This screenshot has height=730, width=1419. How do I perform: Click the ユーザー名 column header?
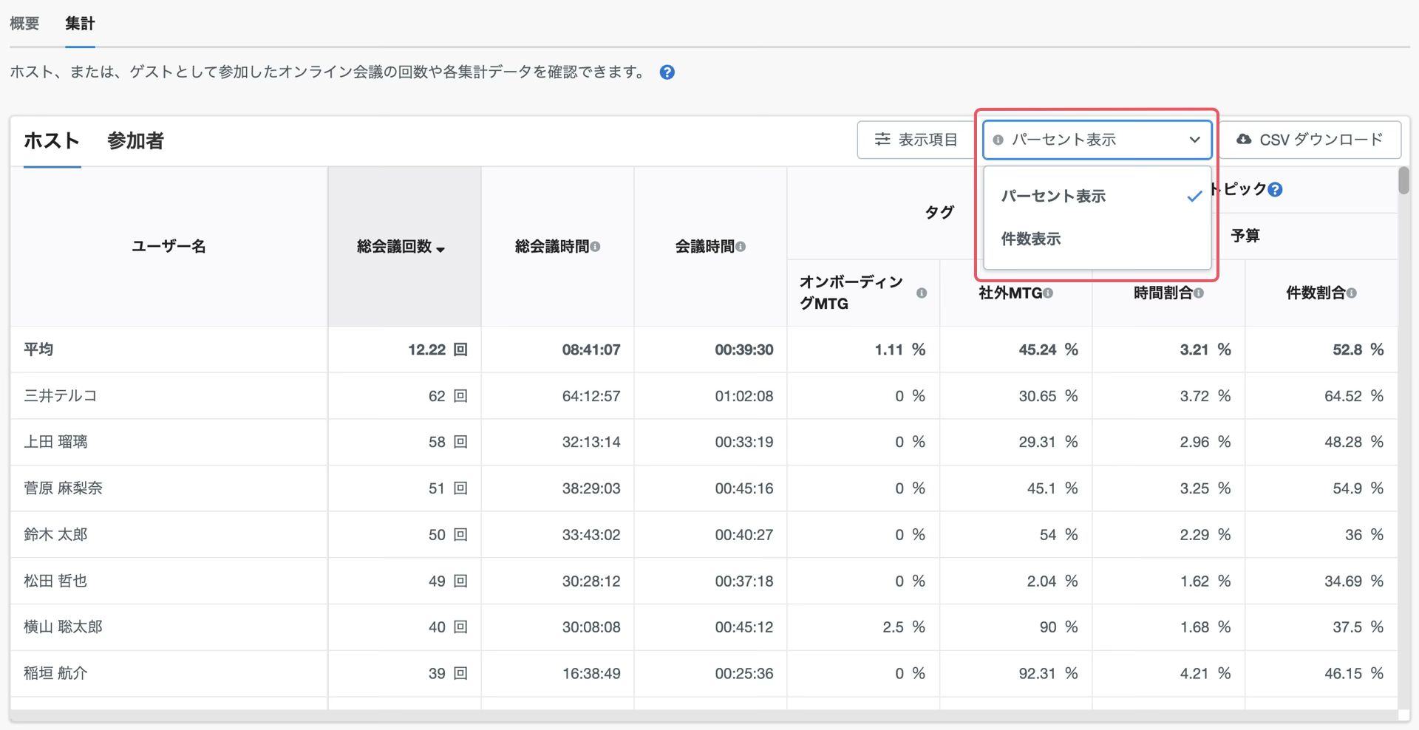coord(169,247)
